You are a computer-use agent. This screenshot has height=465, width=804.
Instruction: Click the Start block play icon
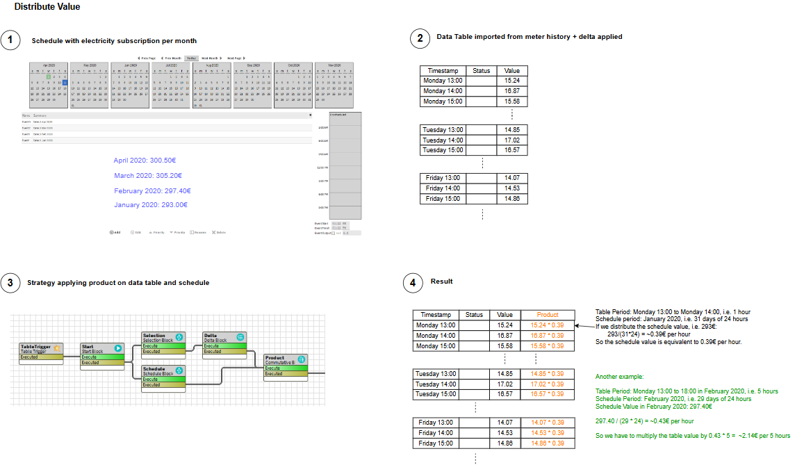(118, 348)
